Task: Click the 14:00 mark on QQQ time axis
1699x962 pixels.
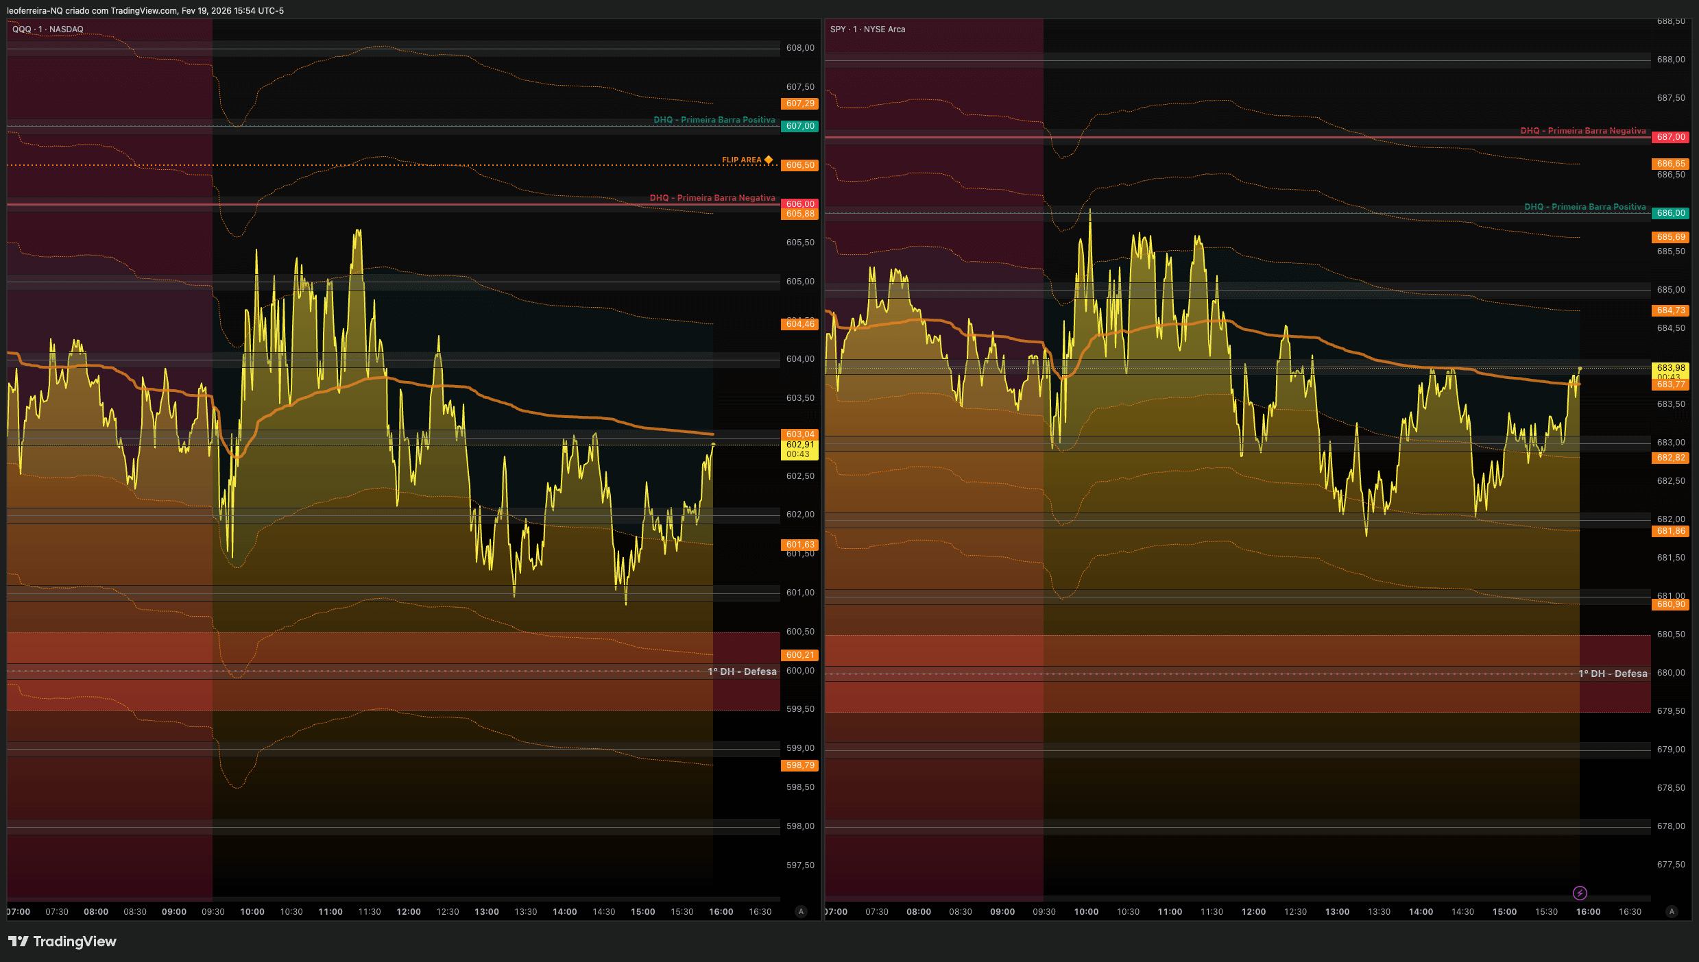Action: click(x=565, y=912)
